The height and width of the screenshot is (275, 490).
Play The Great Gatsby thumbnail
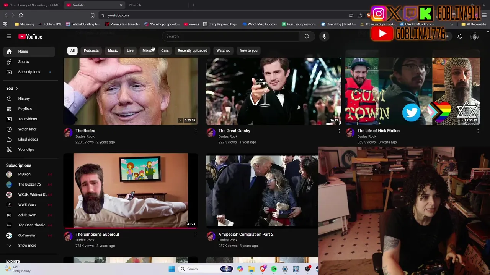click(273, 91)
